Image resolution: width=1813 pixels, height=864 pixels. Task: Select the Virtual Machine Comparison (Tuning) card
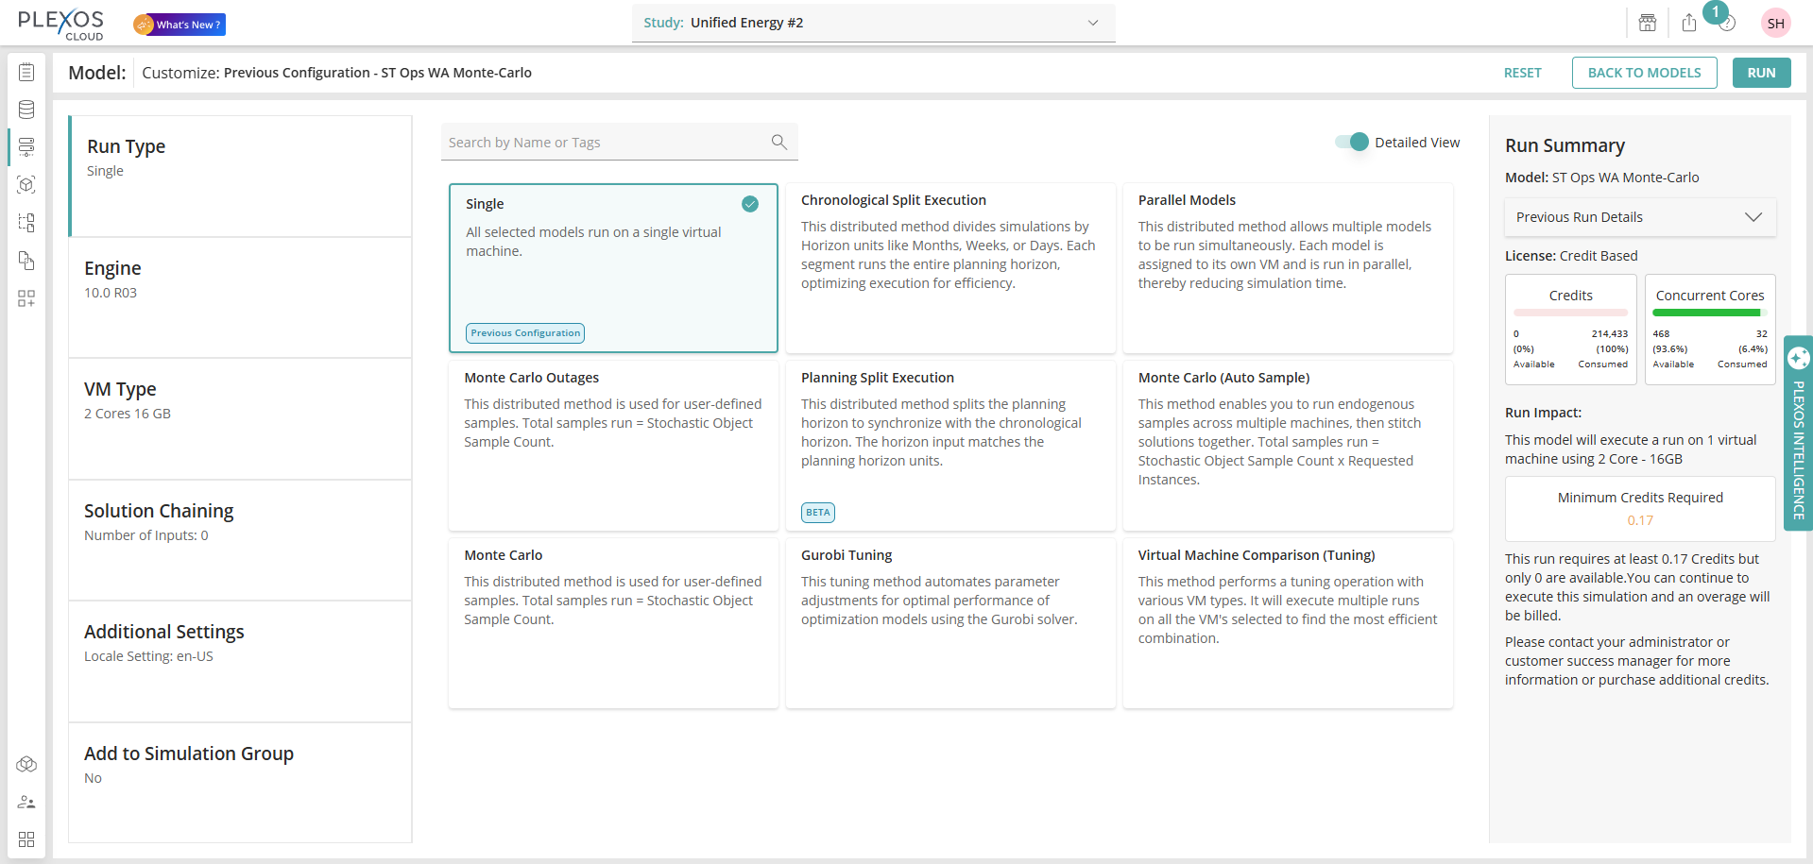1288,623
